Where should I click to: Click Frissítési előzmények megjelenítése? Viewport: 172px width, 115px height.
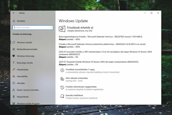pyautogui.click(x=81, y=87)
